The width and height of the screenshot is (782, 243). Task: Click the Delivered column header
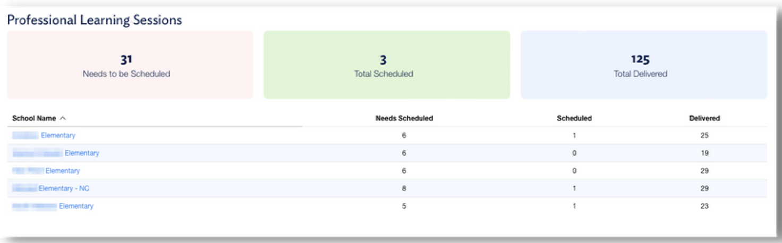(x=704, y=118)
